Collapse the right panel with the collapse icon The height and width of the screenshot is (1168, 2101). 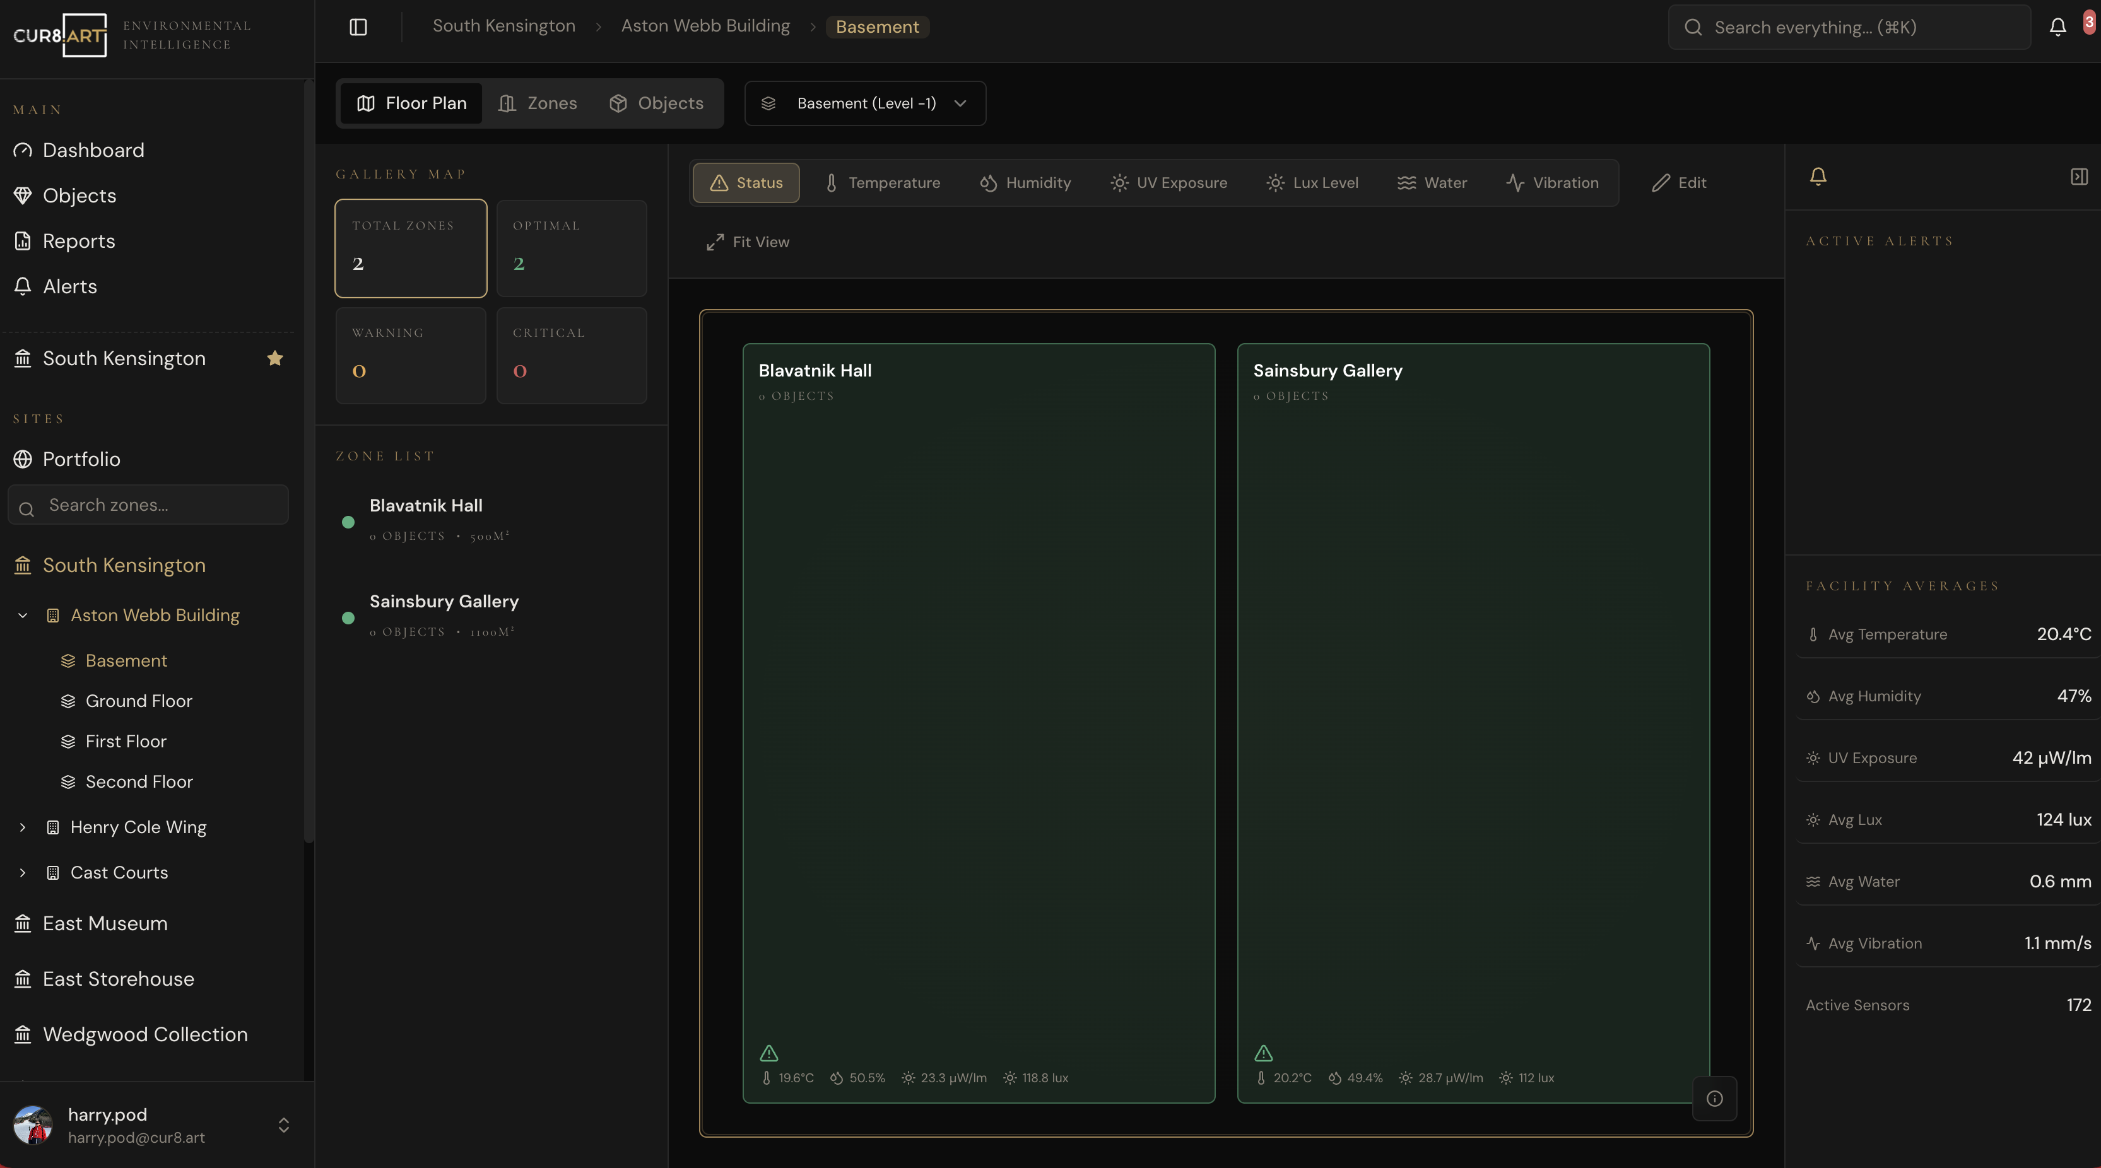pos(2079,177)
